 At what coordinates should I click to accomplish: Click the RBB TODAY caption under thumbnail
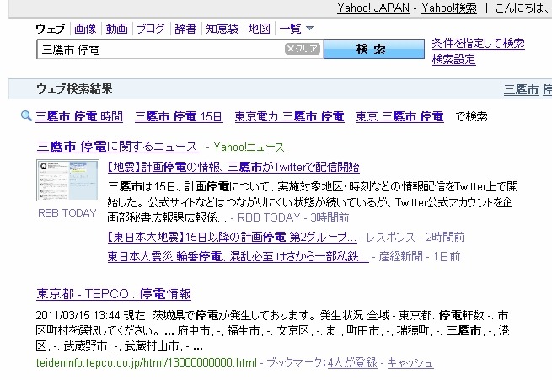pos(67,213)
